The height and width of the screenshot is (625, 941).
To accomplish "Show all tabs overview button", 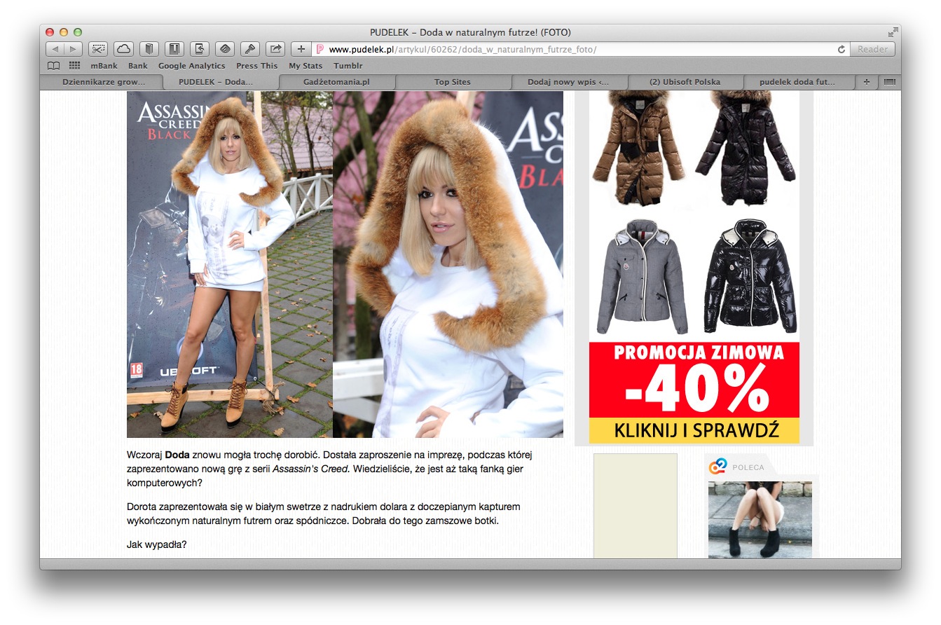I will tap(890, 82).
